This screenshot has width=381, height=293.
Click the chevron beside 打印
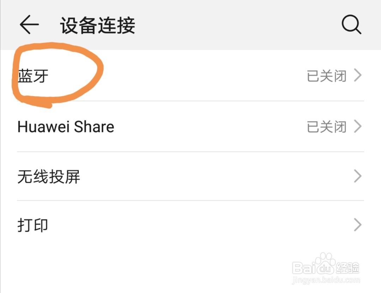point(358,225)
